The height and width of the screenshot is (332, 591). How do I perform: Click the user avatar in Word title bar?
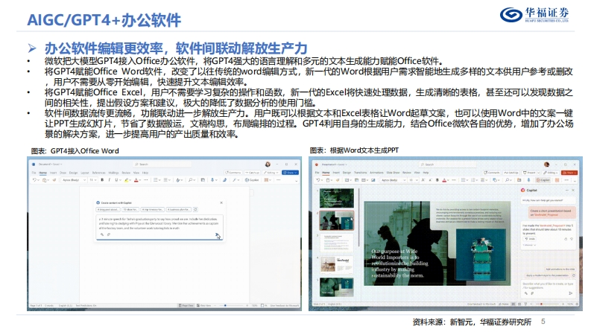point(268,164)
